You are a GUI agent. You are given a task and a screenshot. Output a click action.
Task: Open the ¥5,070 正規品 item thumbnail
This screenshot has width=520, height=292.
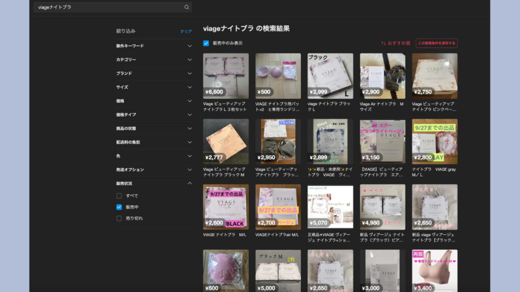click(x=330, y=207)
